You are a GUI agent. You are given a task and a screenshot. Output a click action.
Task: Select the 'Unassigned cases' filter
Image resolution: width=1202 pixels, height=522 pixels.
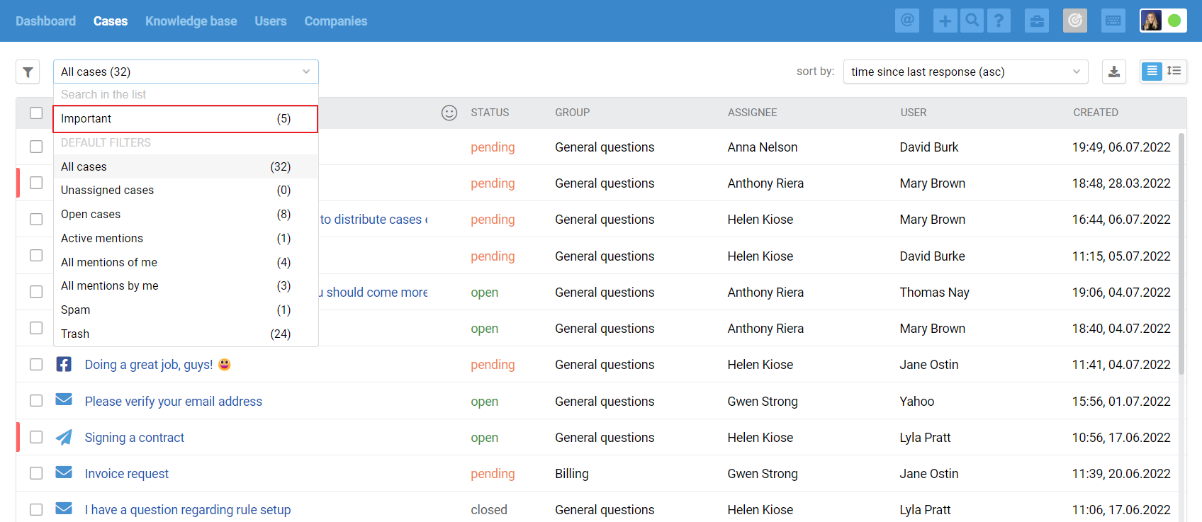186,190
